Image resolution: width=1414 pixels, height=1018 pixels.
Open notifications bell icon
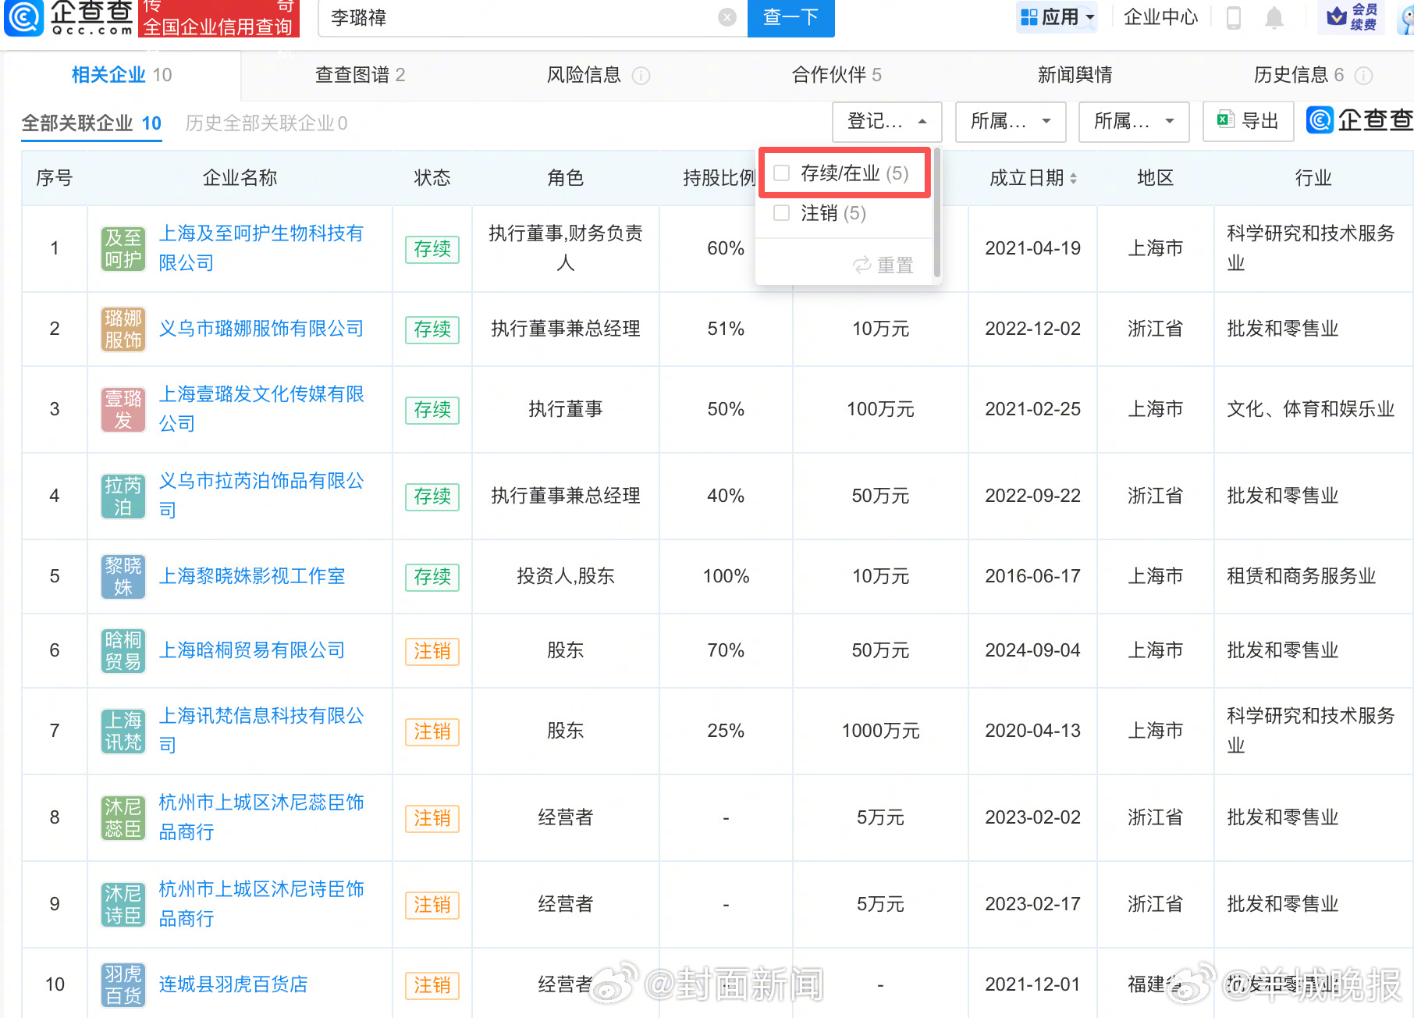[1274, 17]
